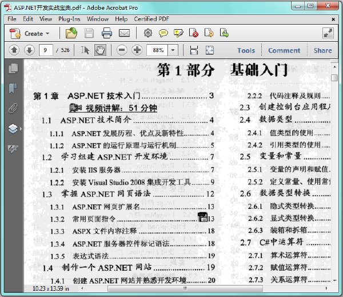Open the Edit menu
Image resolution: width=343 pixels, height=297 pixels.
[28, 19]
